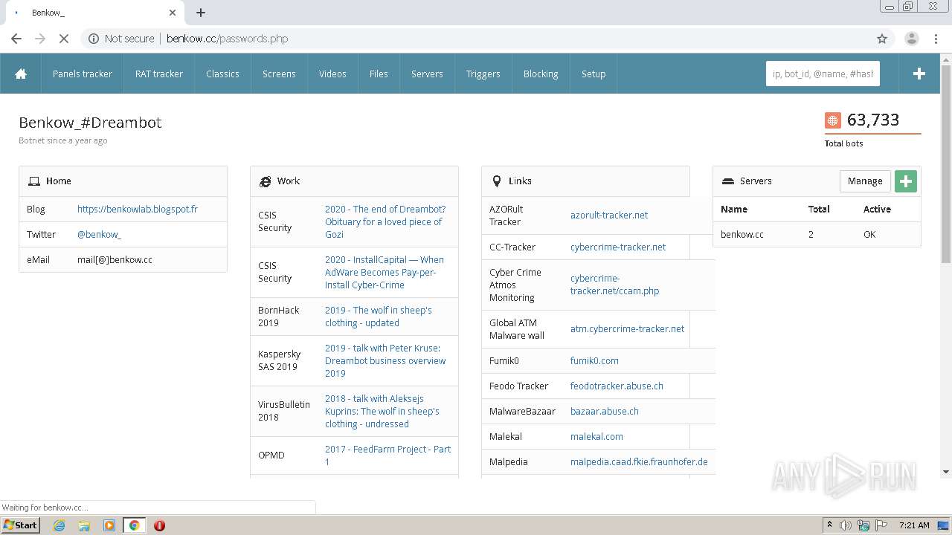The image size is (952, 535).
Task: Open the Windows Start menu
Action: point(20,525)
